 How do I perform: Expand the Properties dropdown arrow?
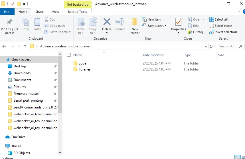pyautogui.click(x=178, y=33)
